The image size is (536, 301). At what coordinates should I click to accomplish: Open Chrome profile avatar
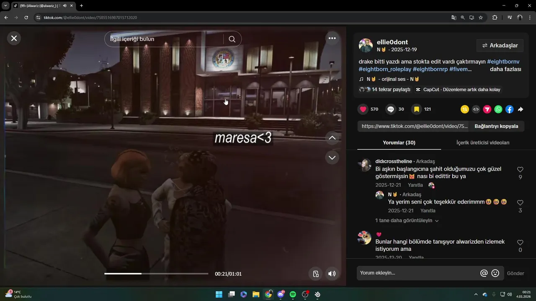click(520, 18)
